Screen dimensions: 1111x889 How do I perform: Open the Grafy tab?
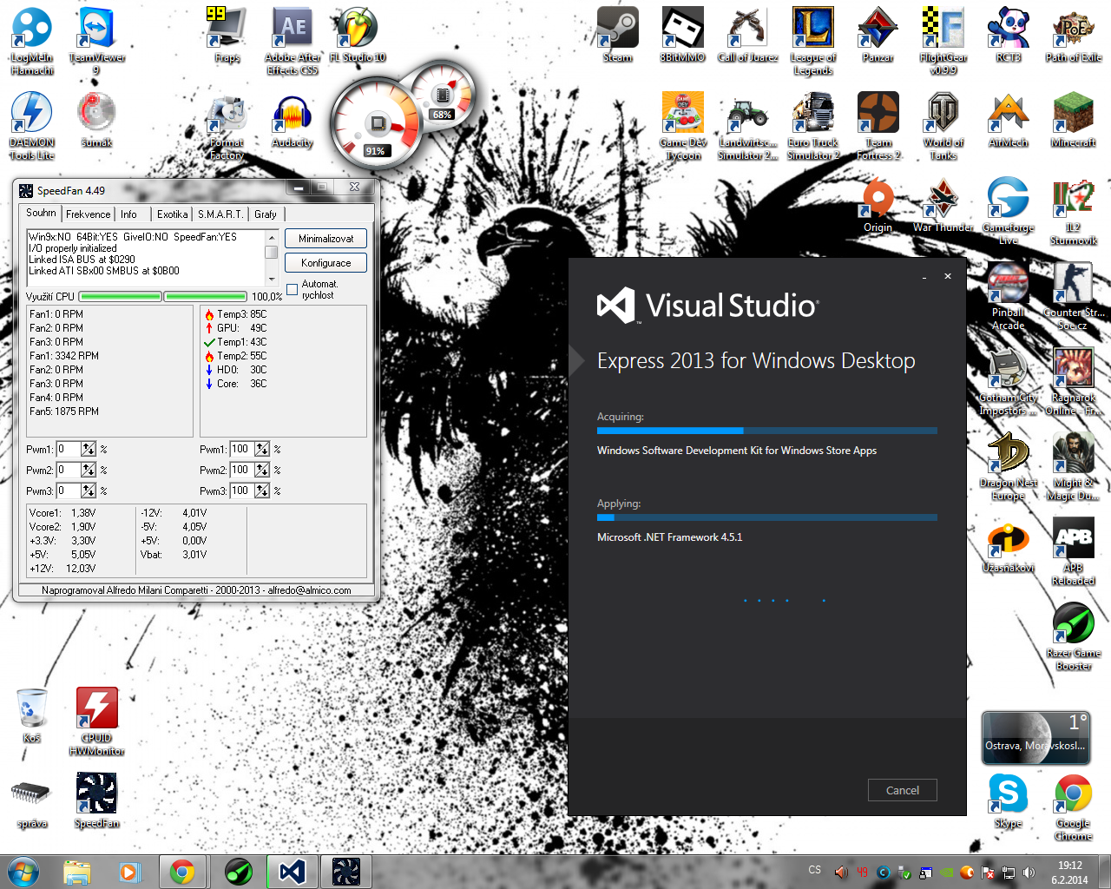(x=266, y=214)
